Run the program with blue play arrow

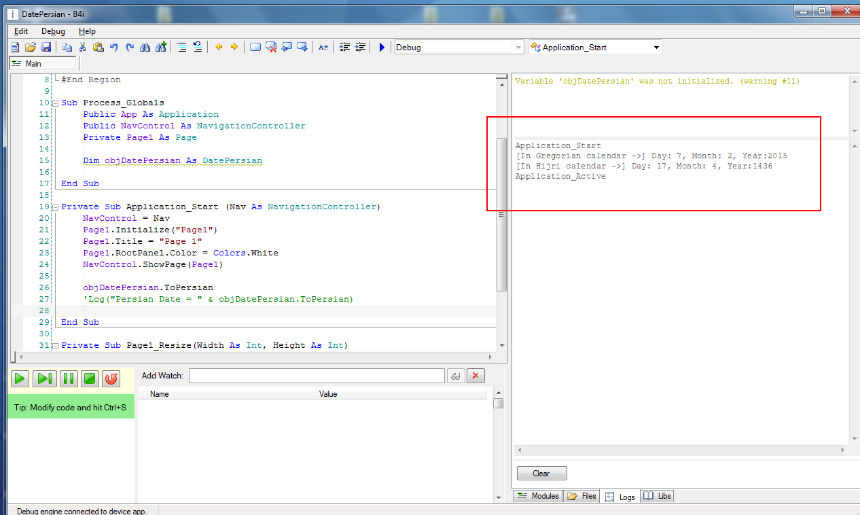(382, 47)
